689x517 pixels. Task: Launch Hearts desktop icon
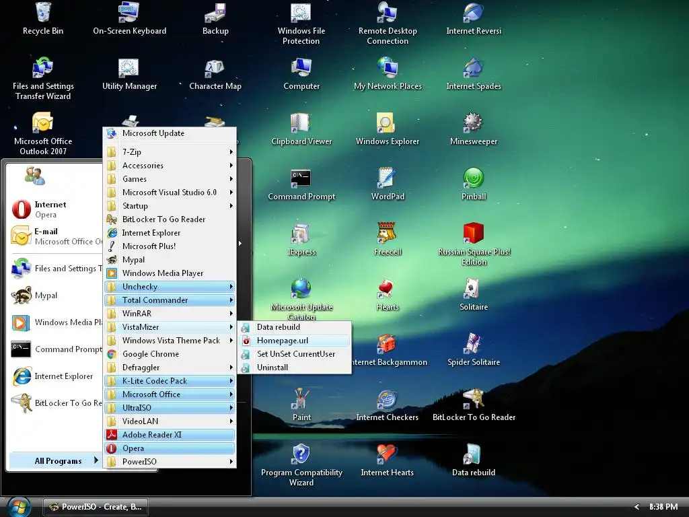click(x=388, y=294)
